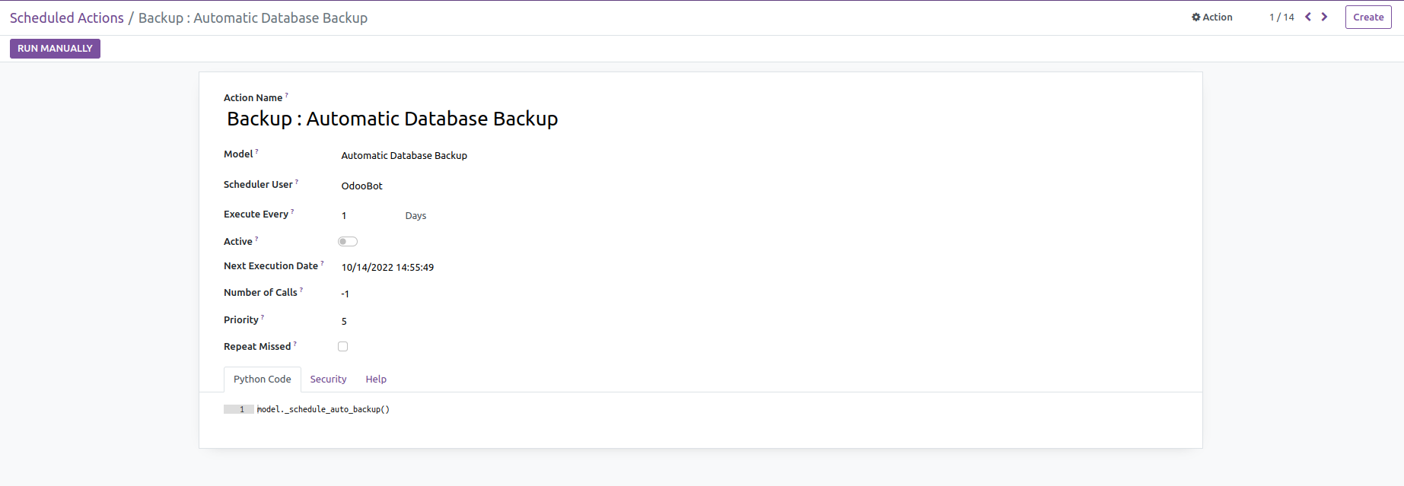Screen dimensions: 1404x486
Task: Show the Model field help tooltip icon
Action: click(257, 151)
